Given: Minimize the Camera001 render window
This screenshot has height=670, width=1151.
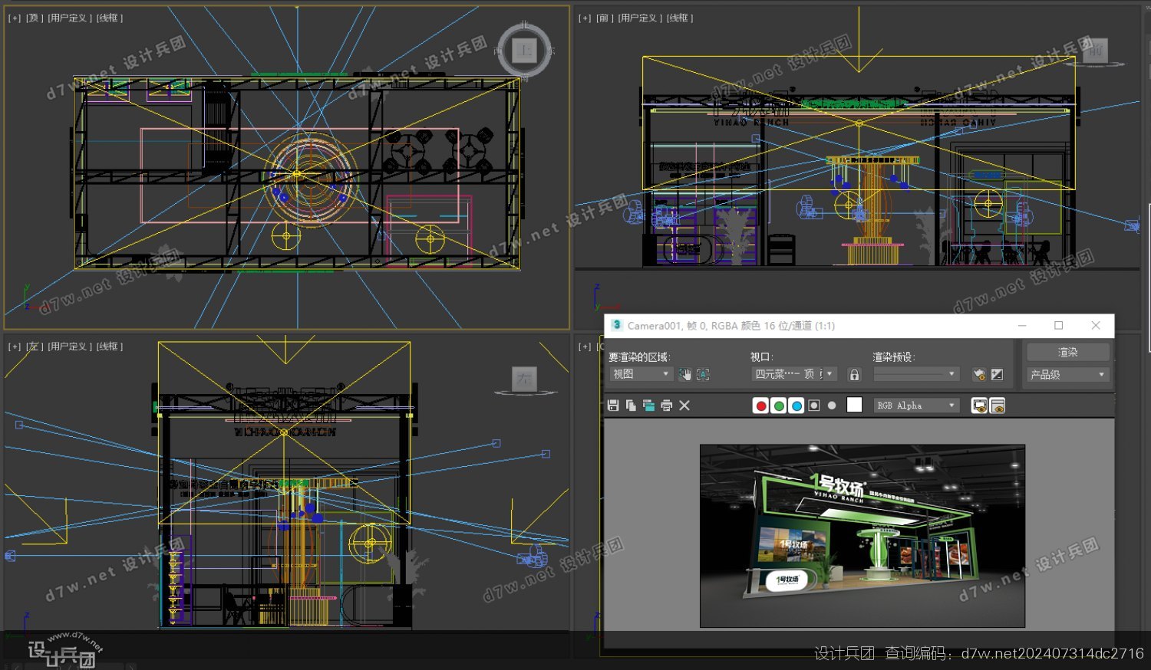Looking at the screenshot, I should click(x=1022, y=326).
